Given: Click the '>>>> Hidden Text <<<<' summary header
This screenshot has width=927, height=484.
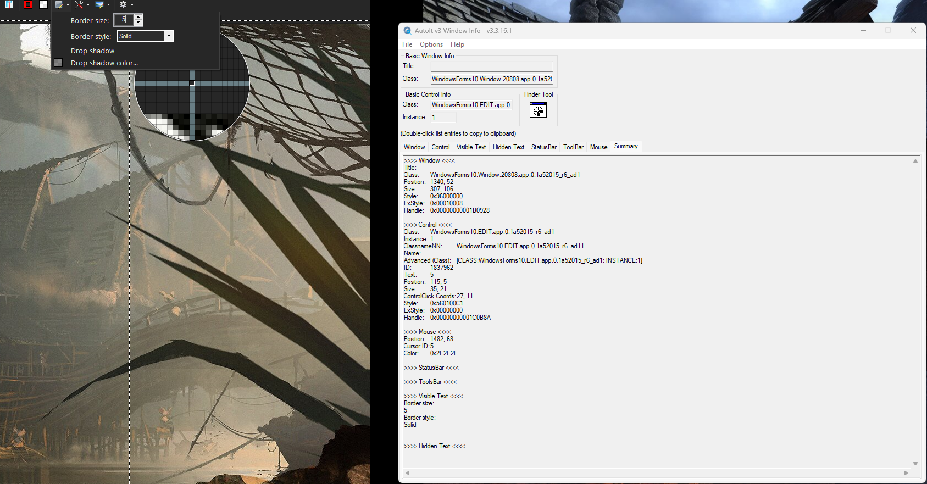Looking at the screenshot, I should coord(435,446).
